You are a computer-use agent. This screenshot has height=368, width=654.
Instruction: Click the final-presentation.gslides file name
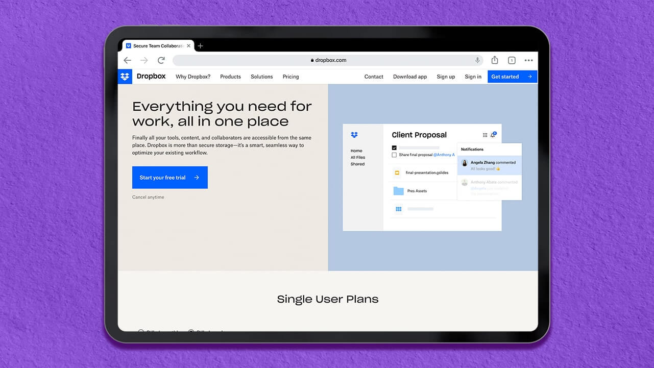pyautogui.click(x=427, y=173)
